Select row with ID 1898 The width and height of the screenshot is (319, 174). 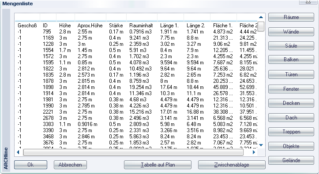pyautogui.click(x=136, y=87)
